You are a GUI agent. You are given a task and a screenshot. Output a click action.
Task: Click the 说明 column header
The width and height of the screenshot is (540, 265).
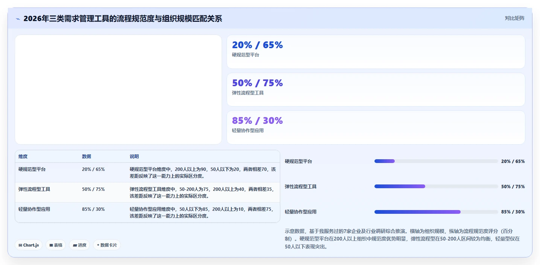(x=134, y=157)
